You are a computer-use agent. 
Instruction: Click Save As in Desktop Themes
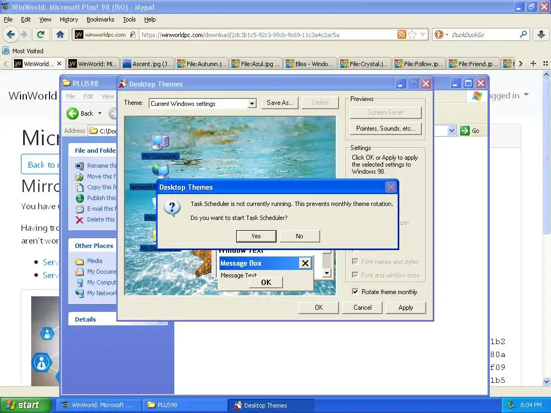(x=280, y=103)
